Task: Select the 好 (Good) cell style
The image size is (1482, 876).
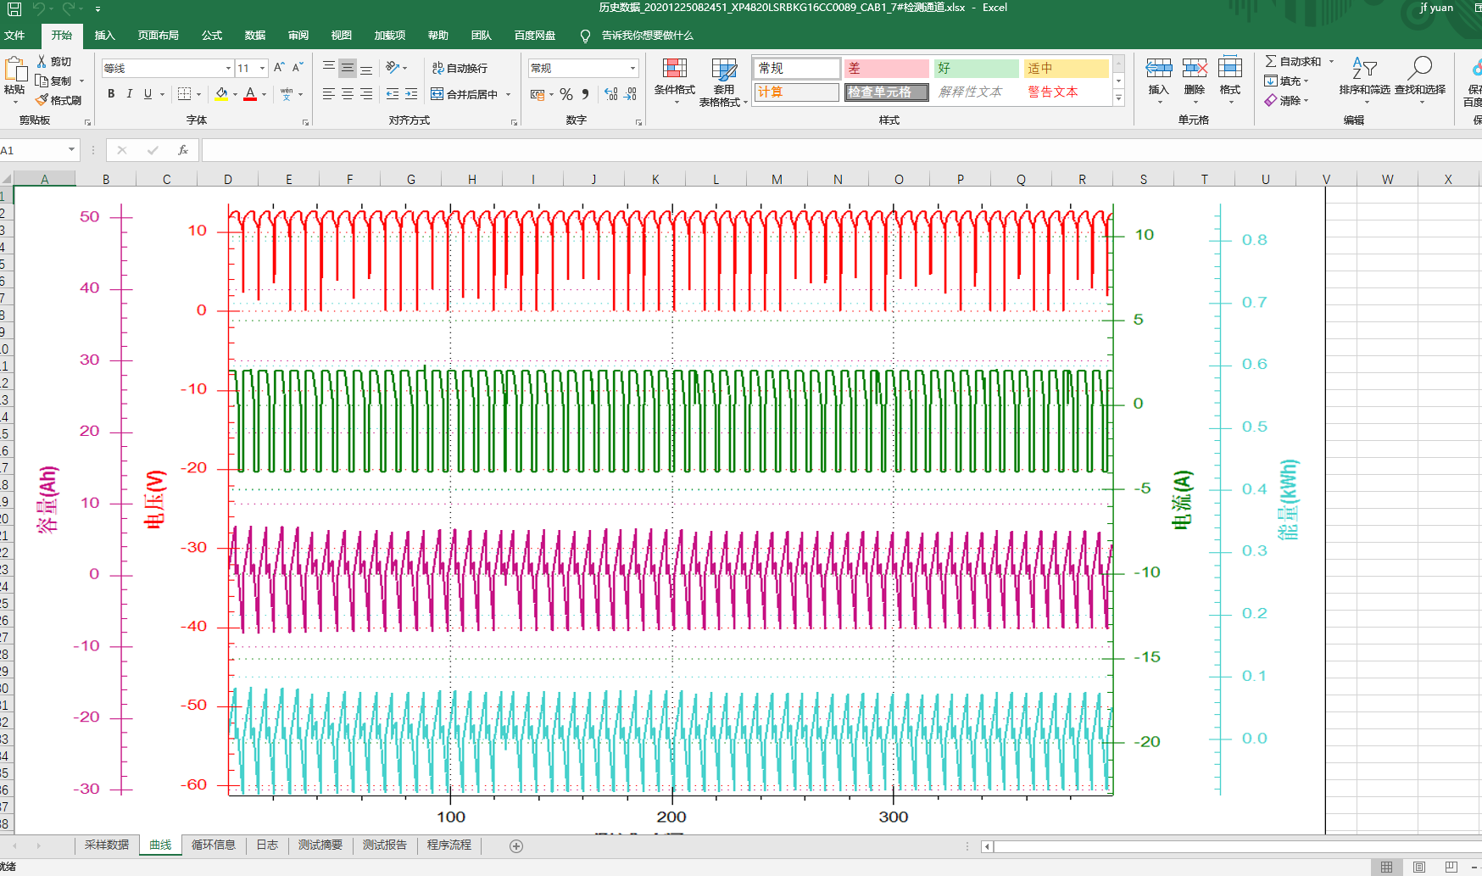Action: click(x=977, y=68)
